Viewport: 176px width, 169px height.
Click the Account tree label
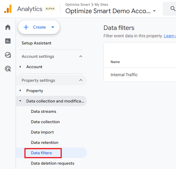coord(34,67)
